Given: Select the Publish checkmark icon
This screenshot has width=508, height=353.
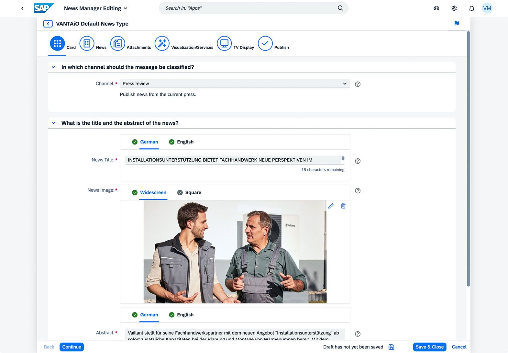Looking at the screenshot, I should pos(265,43).
